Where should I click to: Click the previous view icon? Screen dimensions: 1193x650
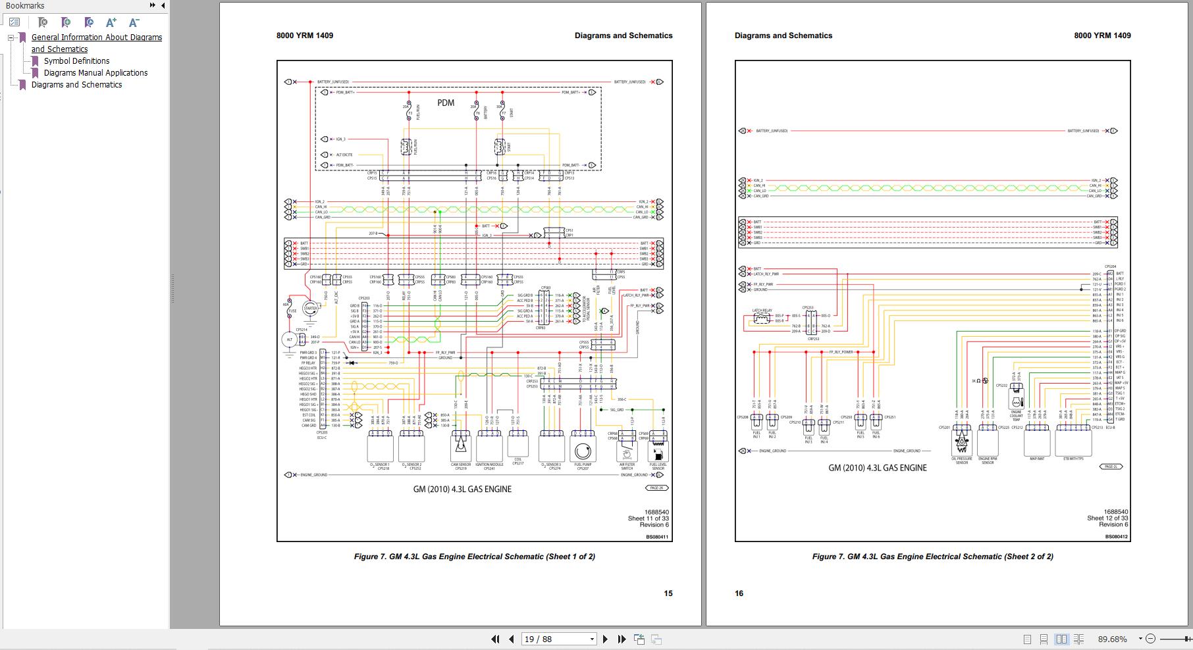point(639,639)
